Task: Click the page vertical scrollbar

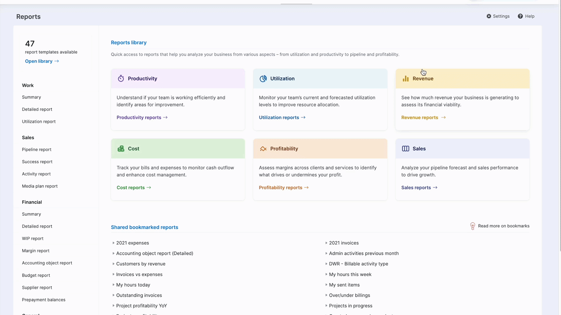Action: 560,128
